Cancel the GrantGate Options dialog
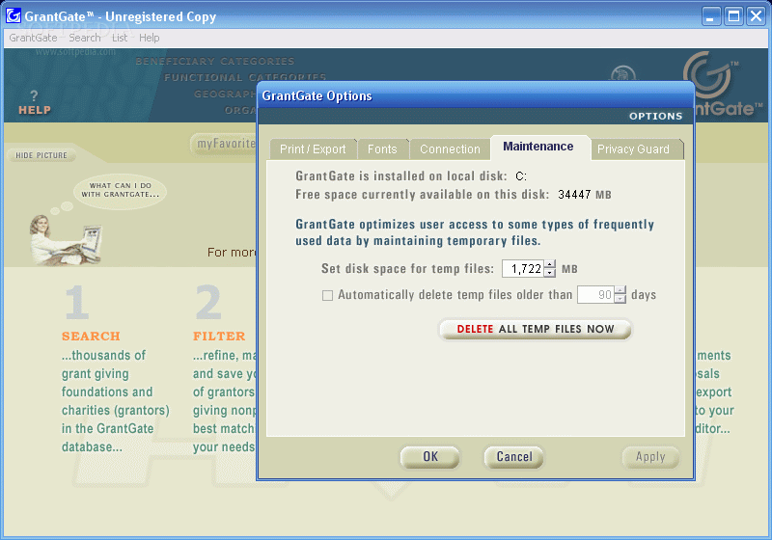Image resolution: width=772 pixels, height=540 pixels. tap(514, 457)
